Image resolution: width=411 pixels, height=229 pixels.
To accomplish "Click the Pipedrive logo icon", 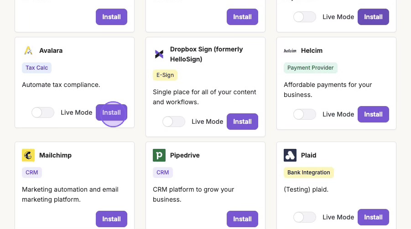I will pyautogui.click(x=159, y=155).
